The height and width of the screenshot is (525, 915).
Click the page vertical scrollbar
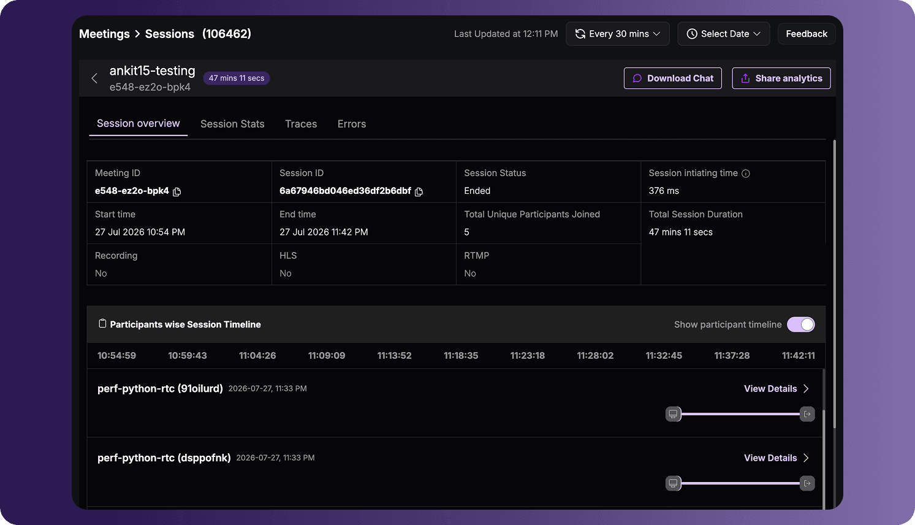pyautogui.click(x=835, y=283)
